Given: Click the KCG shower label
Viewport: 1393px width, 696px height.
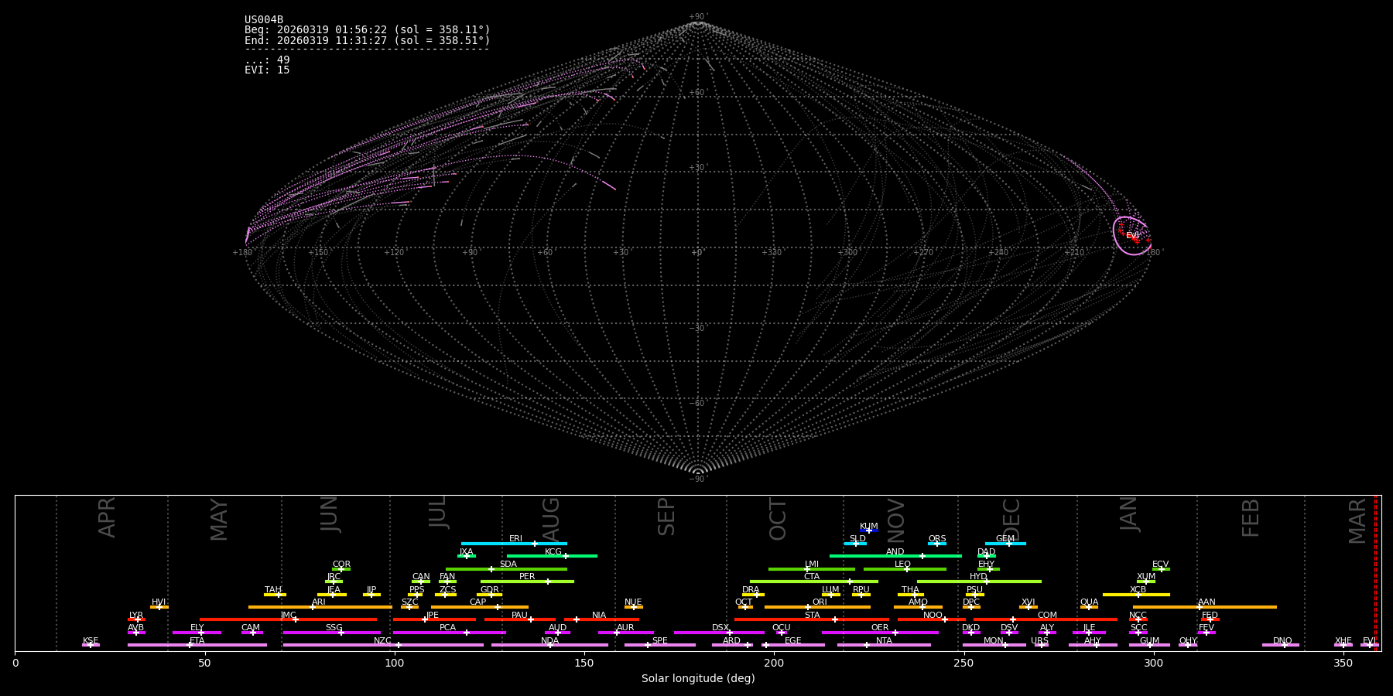Looking at the screenshot, I should click(x=553, y=552).
